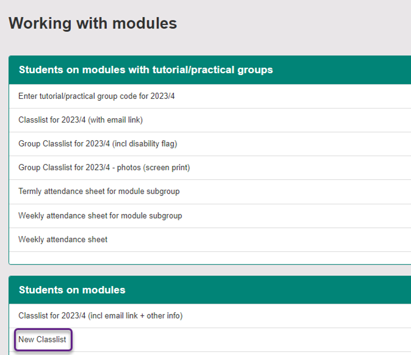Select Weekly attendance sheet for module subgroup
The image size is (411, 355).
click(100, 215)
